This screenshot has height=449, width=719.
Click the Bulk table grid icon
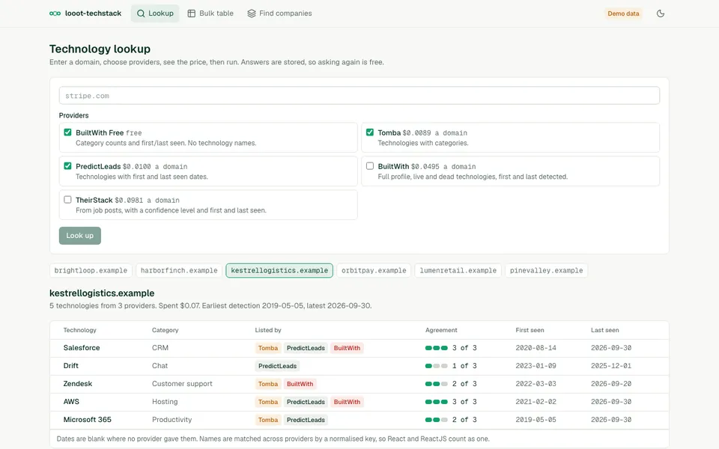pos(192,13)
